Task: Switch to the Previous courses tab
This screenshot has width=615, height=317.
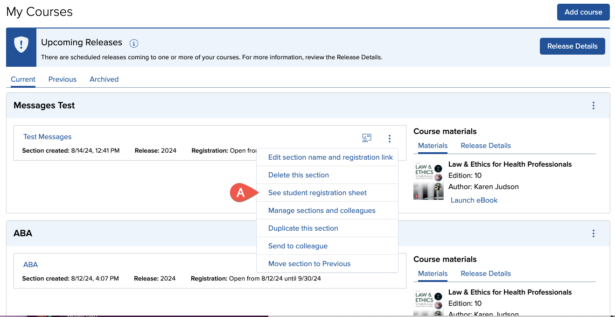Action: (x=63, y=79)
